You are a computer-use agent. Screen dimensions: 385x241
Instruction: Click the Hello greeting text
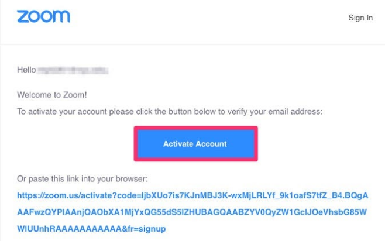[x=26, y=70]
